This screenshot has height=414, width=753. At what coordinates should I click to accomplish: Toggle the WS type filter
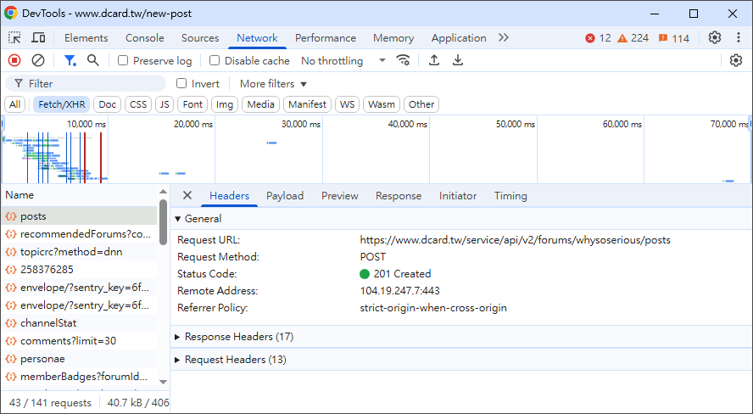(x=347, y=104)
